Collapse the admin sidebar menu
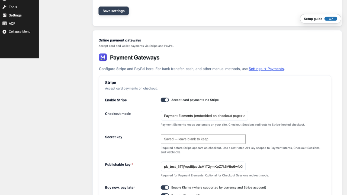Screen dimensions: 347x195 coord(19,32)
